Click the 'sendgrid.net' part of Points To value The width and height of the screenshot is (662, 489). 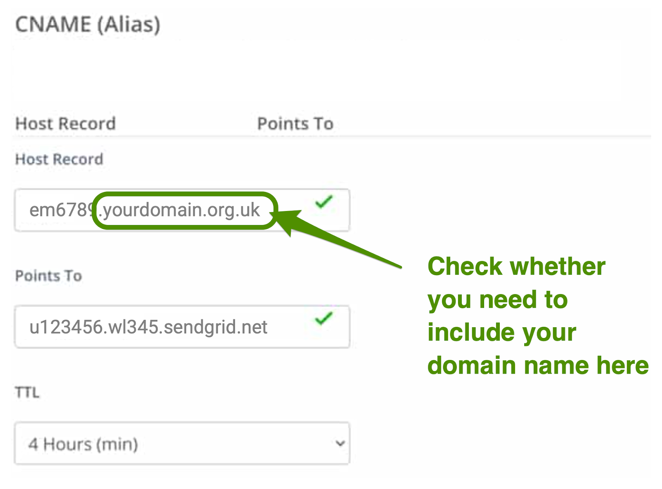point(216,327)
